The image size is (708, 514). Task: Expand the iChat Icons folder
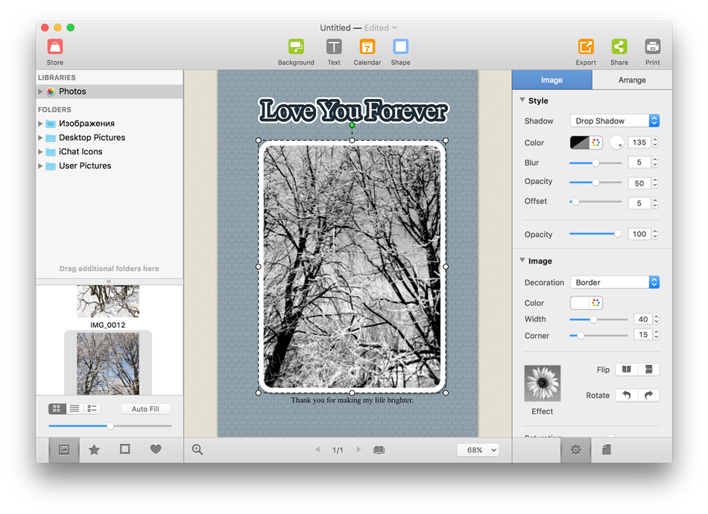pyautogui.click(x=40, y=152)
